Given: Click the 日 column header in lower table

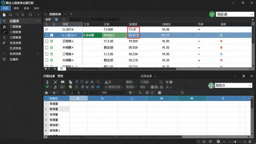Looking at the screenshot, I should [x=78, y=98].
